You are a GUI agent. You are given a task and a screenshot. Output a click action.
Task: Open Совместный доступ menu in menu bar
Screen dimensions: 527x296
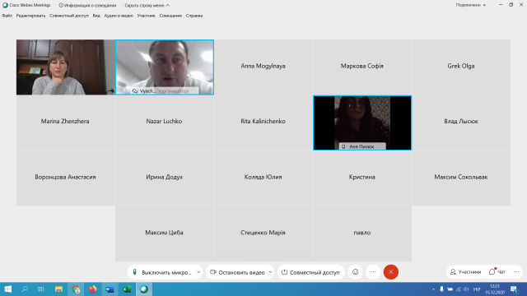pos(69,16)
